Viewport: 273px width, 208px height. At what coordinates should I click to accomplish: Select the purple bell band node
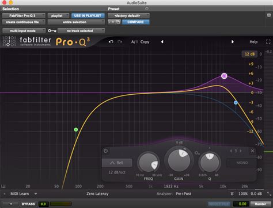pos(224,76)
